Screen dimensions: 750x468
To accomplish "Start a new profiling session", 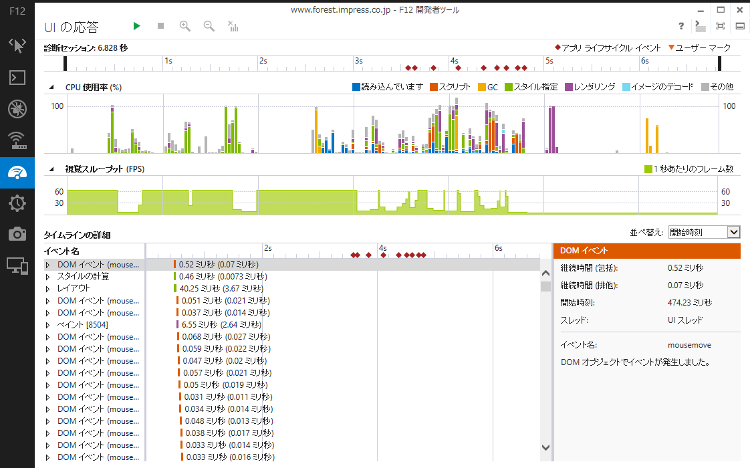I will [136, 25].
